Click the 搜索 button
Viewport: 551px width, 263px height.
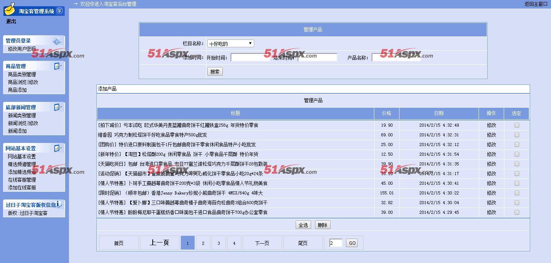215,72
